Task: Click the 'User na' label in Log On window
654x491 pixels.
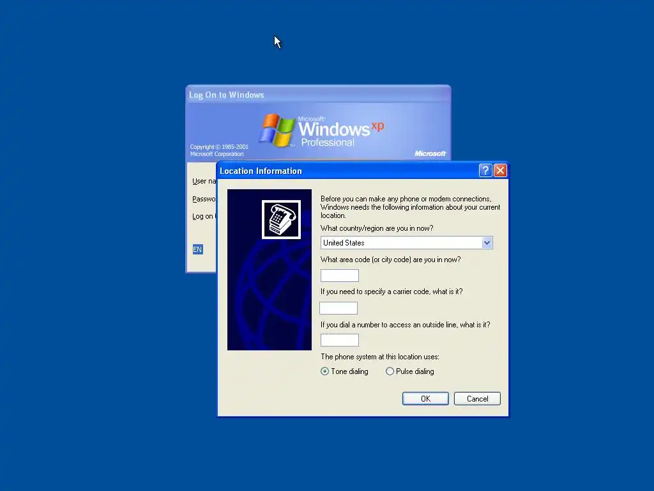Action: click(204, 181)
